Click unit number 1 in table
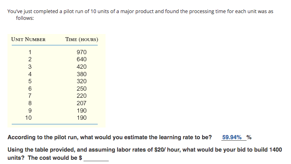 [30, 52]
